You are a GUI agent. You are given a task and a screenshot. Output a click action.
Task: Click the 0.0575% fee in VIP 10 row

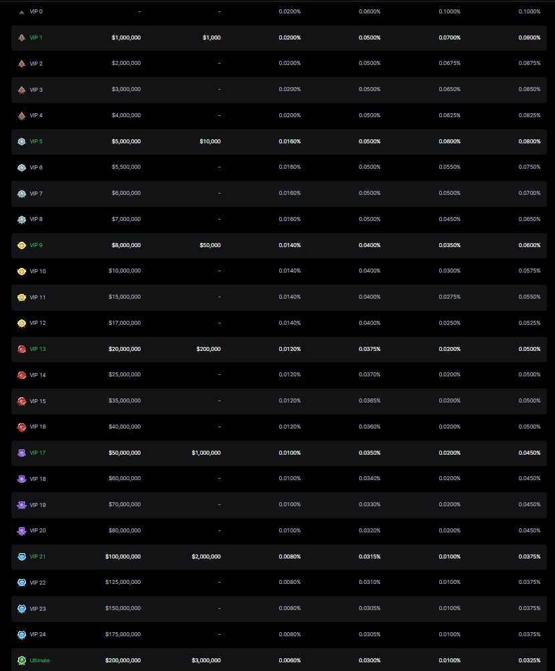coord(530,271)
